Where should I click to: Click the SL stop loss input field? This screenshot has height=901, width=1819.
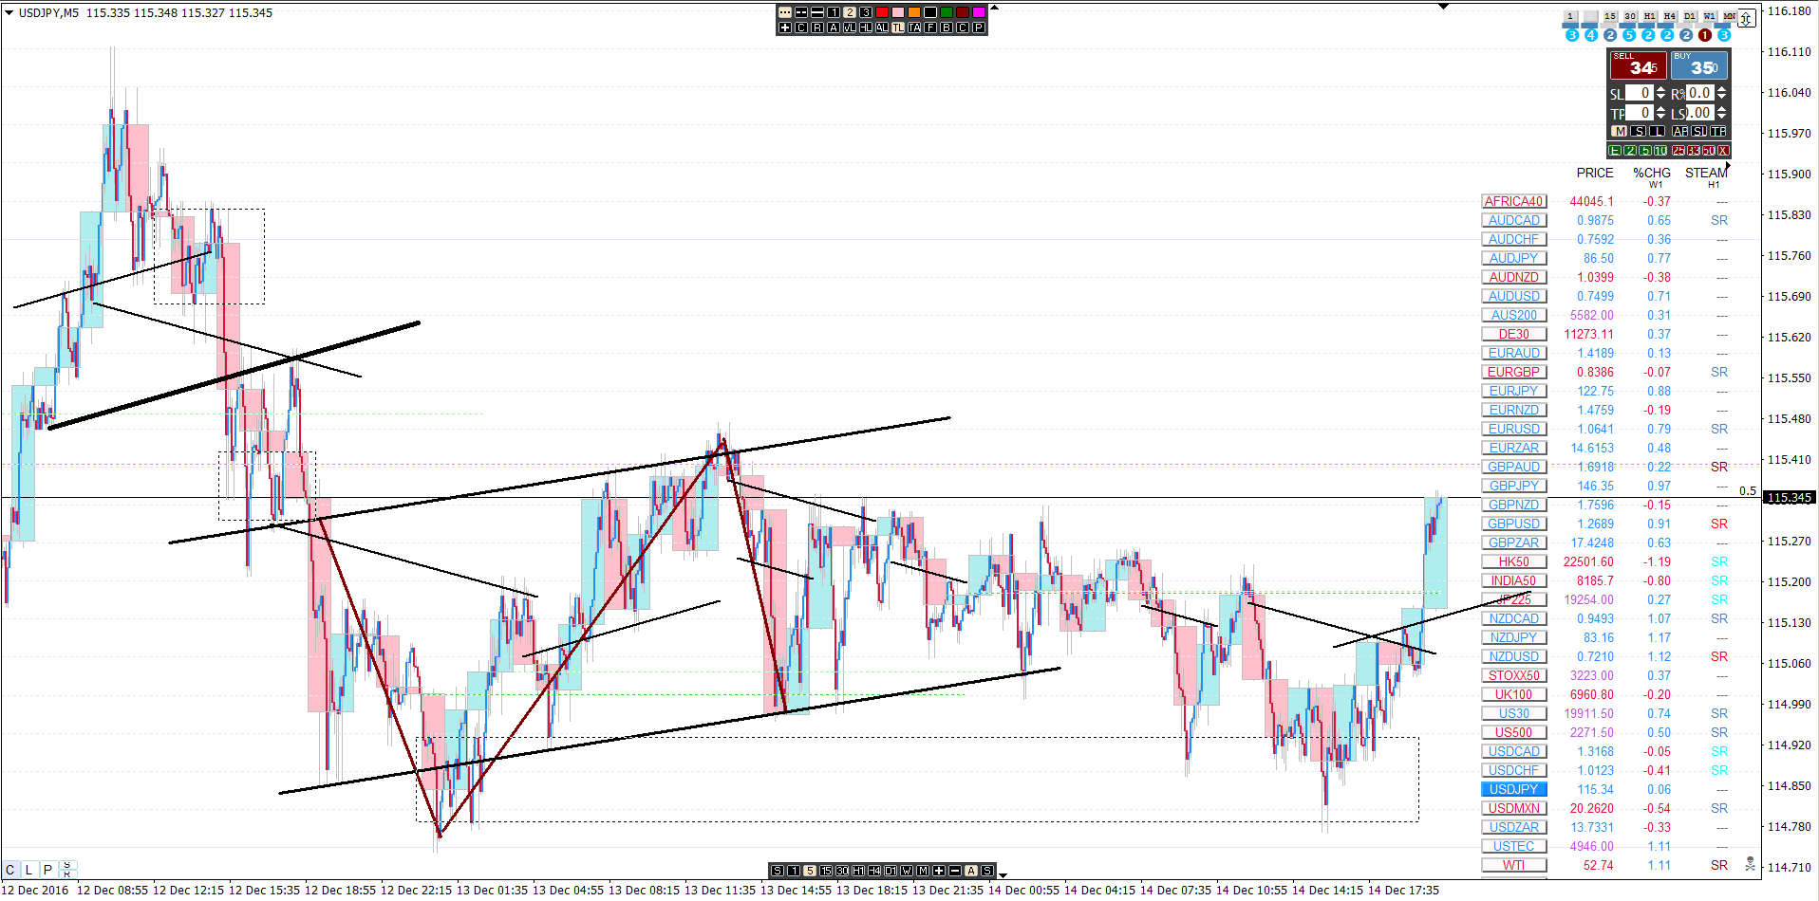coord(1640,93)
